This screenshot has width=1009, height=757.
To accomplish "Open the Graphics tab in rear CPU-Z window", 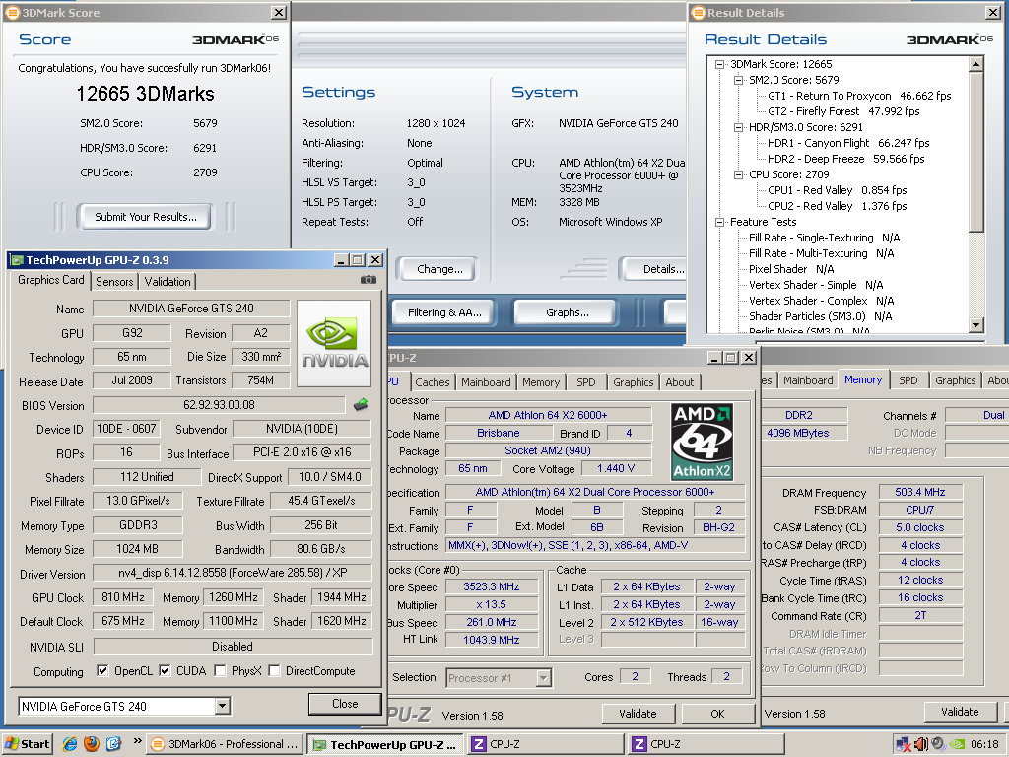I will tap(956, 380).
